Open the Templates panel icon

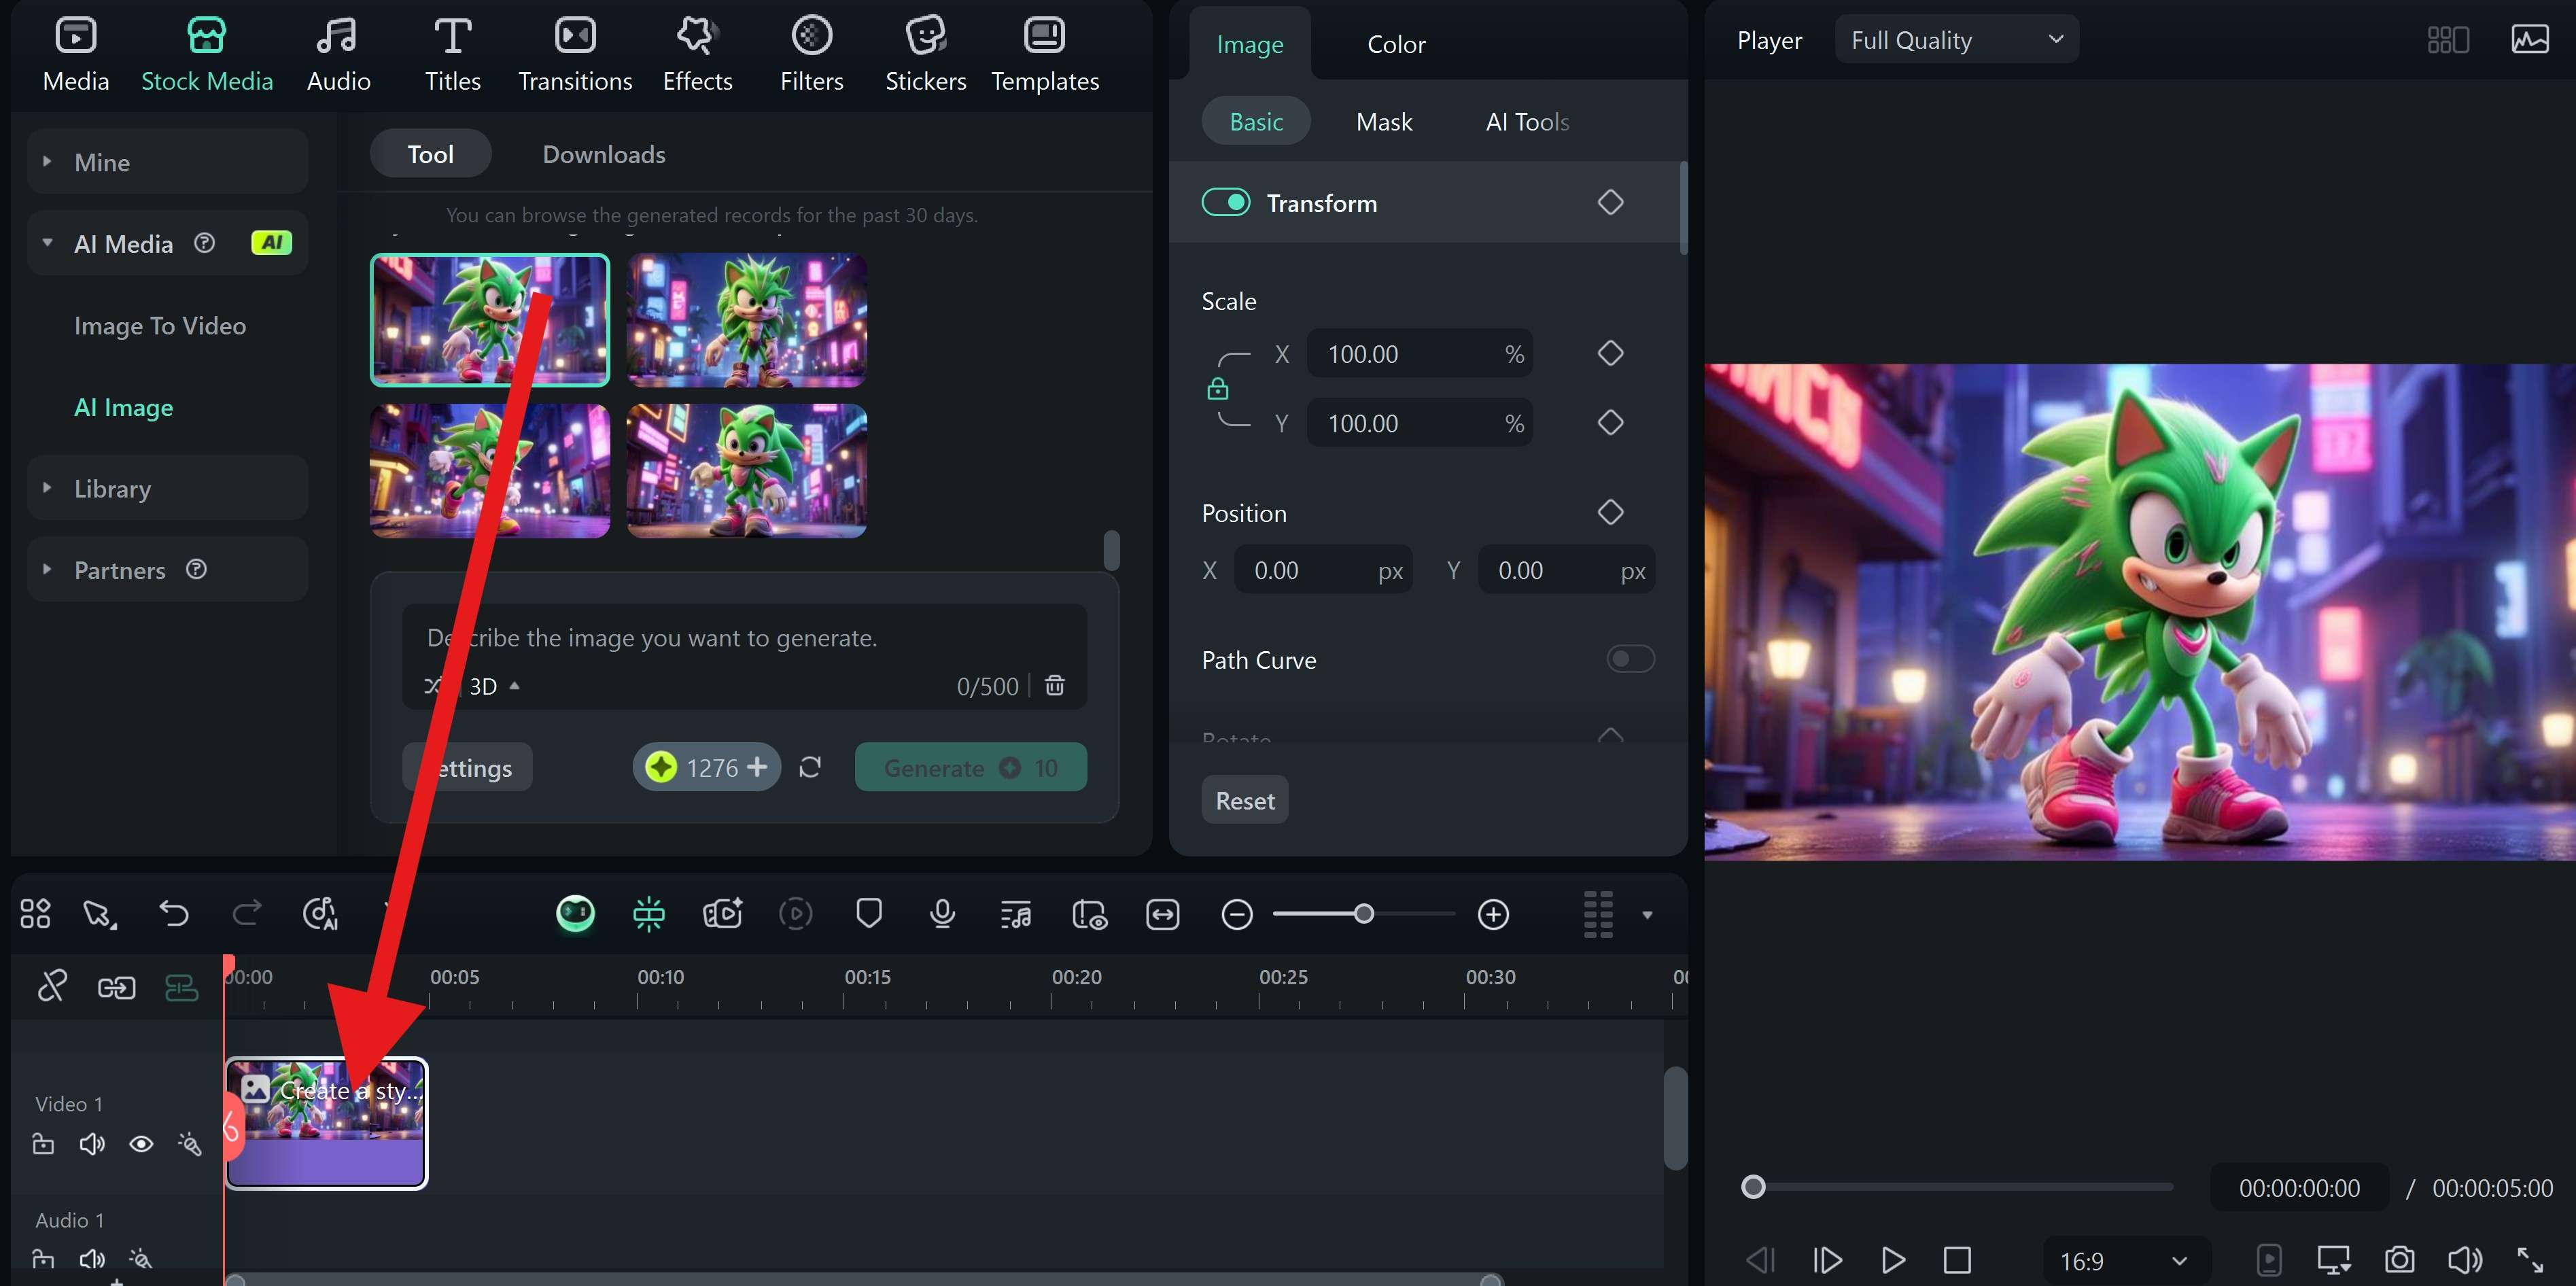[x=1044, y=36]
